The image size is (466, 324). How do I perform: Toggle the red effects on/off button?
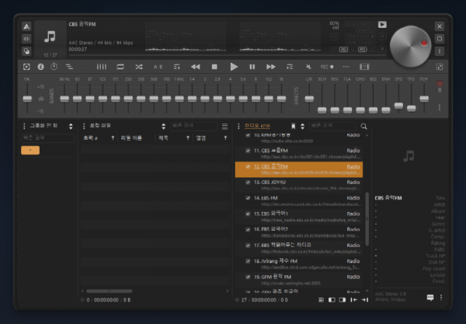440,84
